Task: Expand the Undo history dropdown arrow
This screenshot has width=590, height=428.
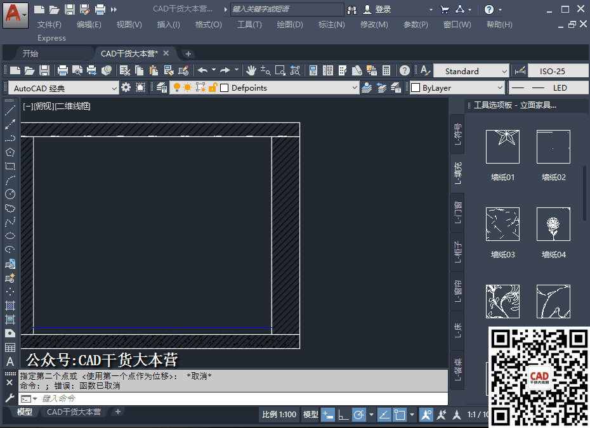Action: pos(214,70)
